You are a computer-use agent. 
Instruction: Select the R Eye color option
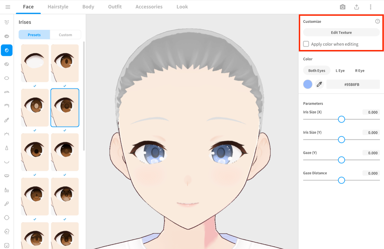point(360,71)
